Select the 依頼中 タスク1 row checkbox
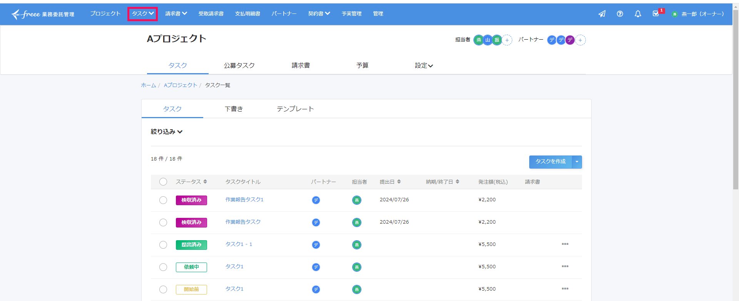The width and height of the screenshot is (739, 301). tap(163, 267)
